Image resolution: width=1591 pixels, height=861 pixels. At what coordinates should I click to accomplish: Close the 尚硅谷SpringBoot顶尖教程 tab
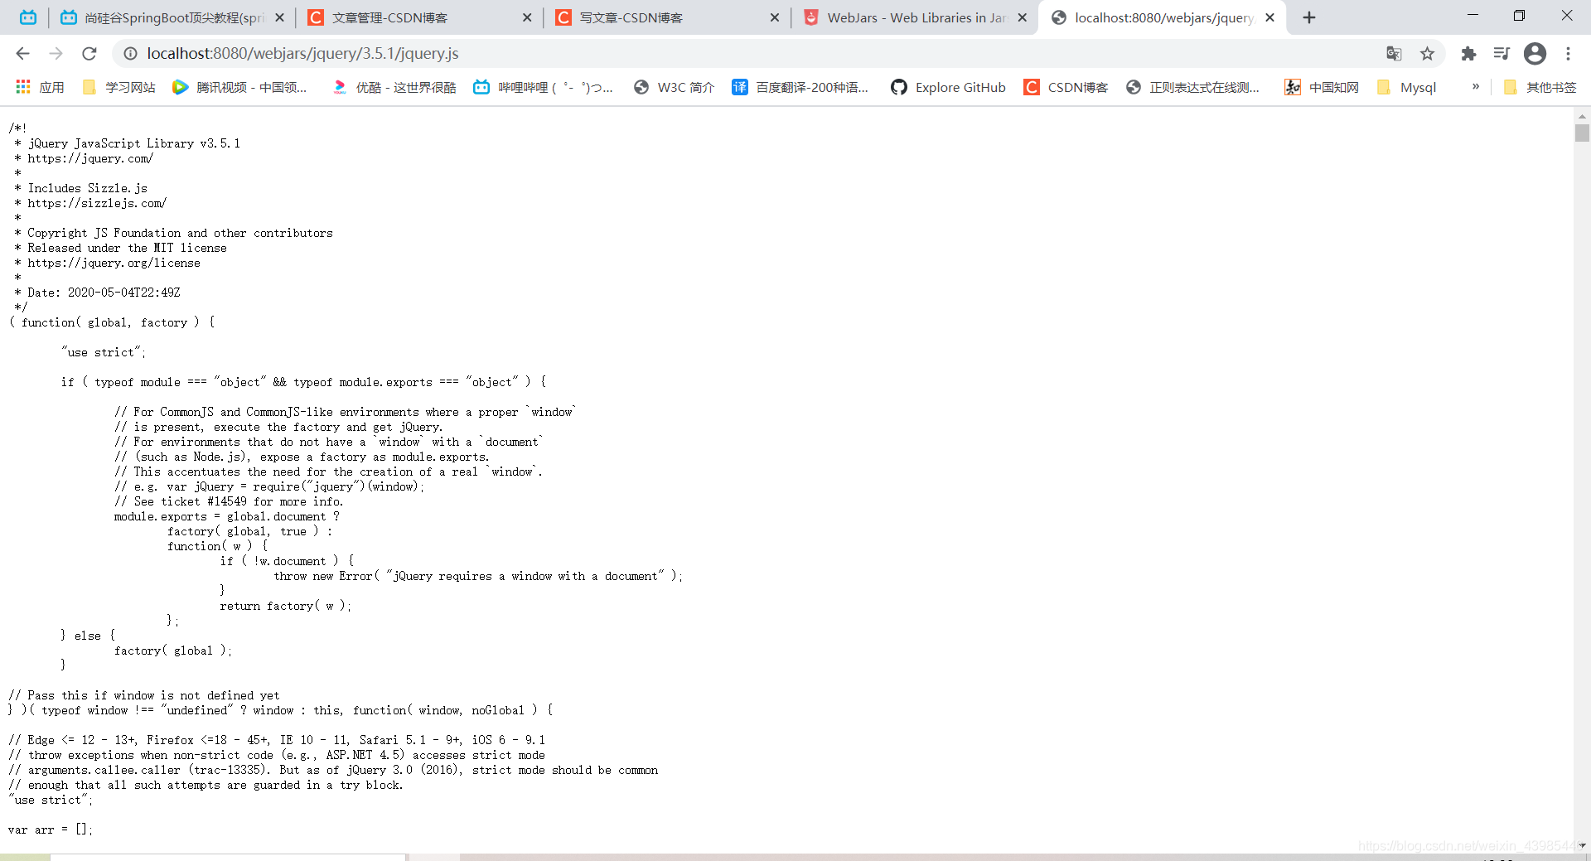pyautogui.click(x=279, y=17)
